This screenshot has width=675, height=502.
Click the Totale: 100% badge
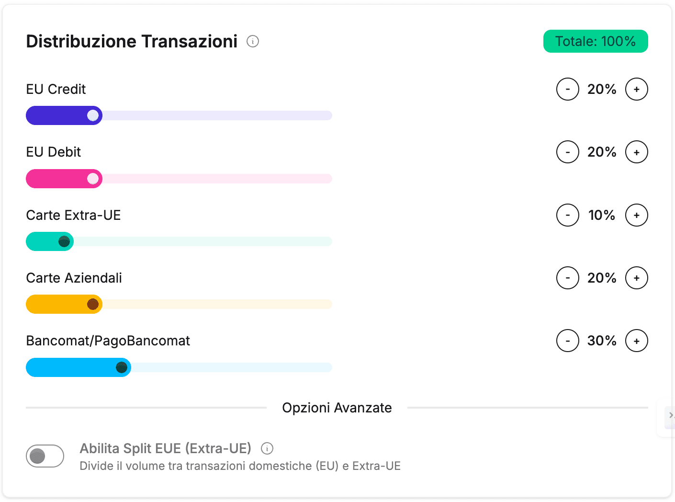click(596, 41)
